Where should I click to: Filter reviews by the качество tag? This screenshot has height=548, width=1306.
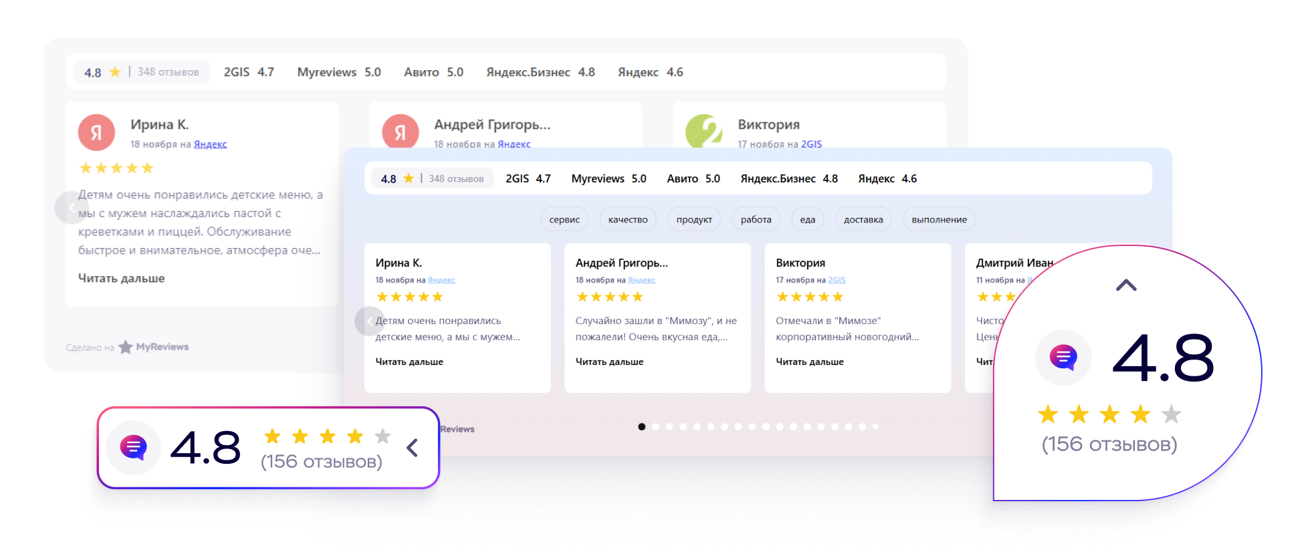pos(628,219)
